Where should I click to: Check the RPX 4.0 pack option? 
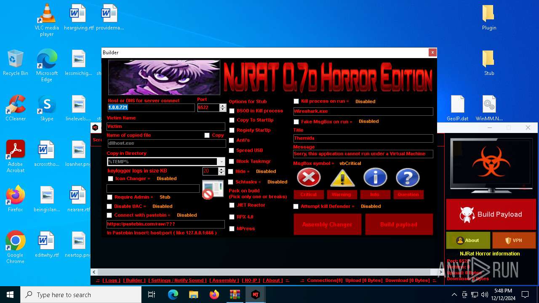coord(232,217)
